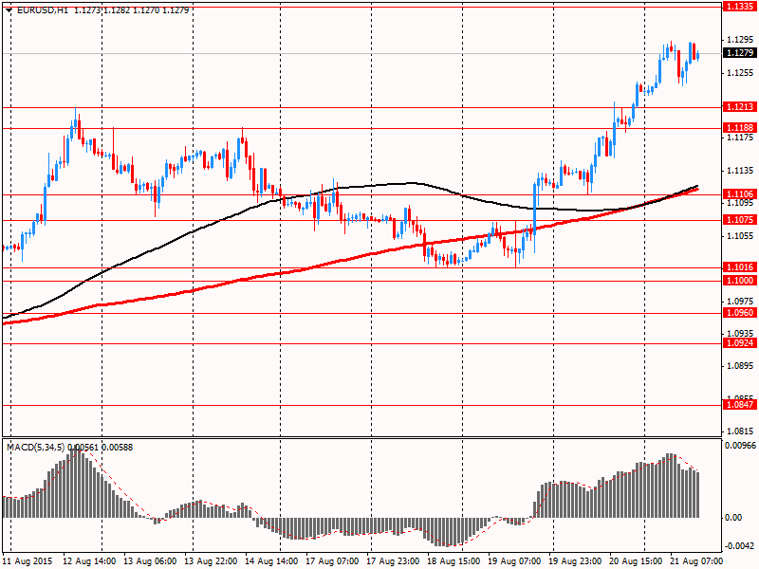
Task: Click the 14 Aug 14:00 time label
Action: 271,561
